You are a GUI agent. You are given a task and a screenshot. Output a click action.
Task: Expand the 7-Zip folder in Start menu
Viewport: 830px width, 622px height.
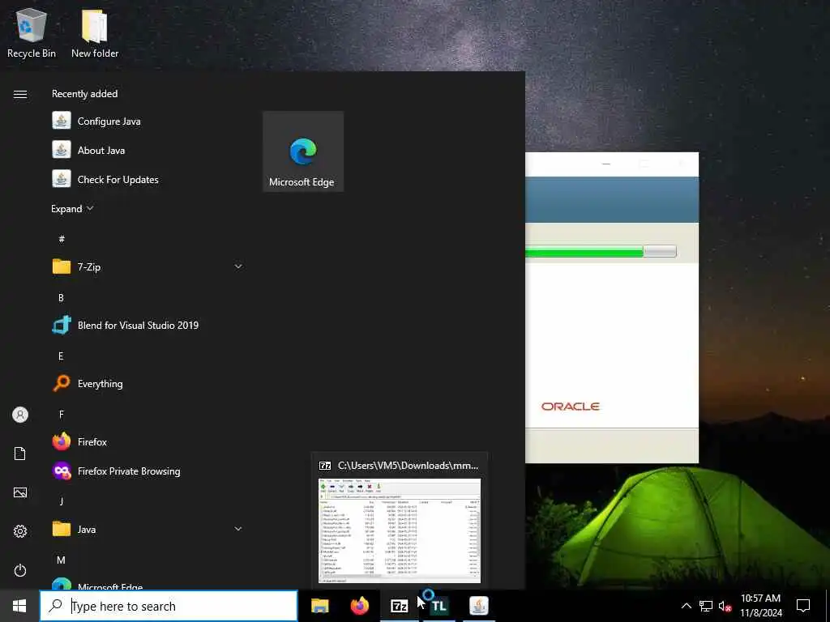coord(148,266)
